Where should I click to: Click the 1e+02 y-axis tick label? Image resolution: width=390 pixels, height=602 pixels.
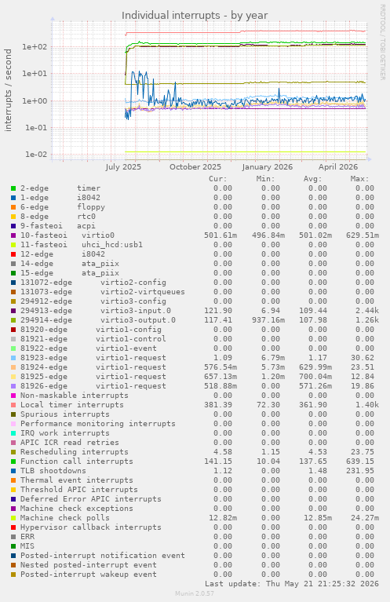[x=35, y=47]
